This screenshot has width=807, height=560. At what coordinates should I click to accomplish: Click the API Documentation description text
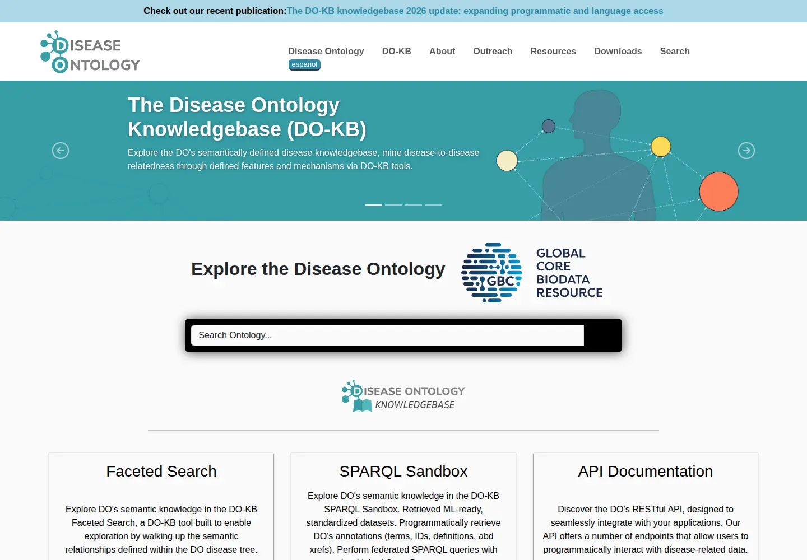(646, 529)
